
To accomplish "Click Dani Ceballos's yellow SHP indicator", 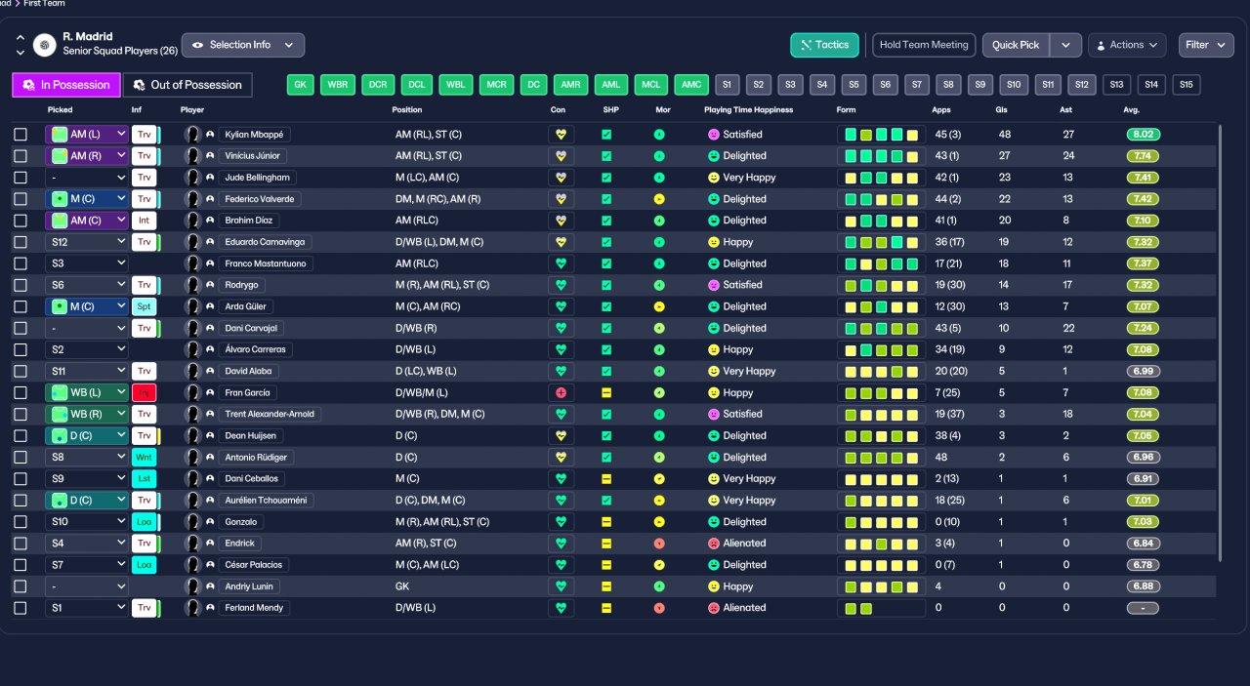I will [x=606, y=478].
